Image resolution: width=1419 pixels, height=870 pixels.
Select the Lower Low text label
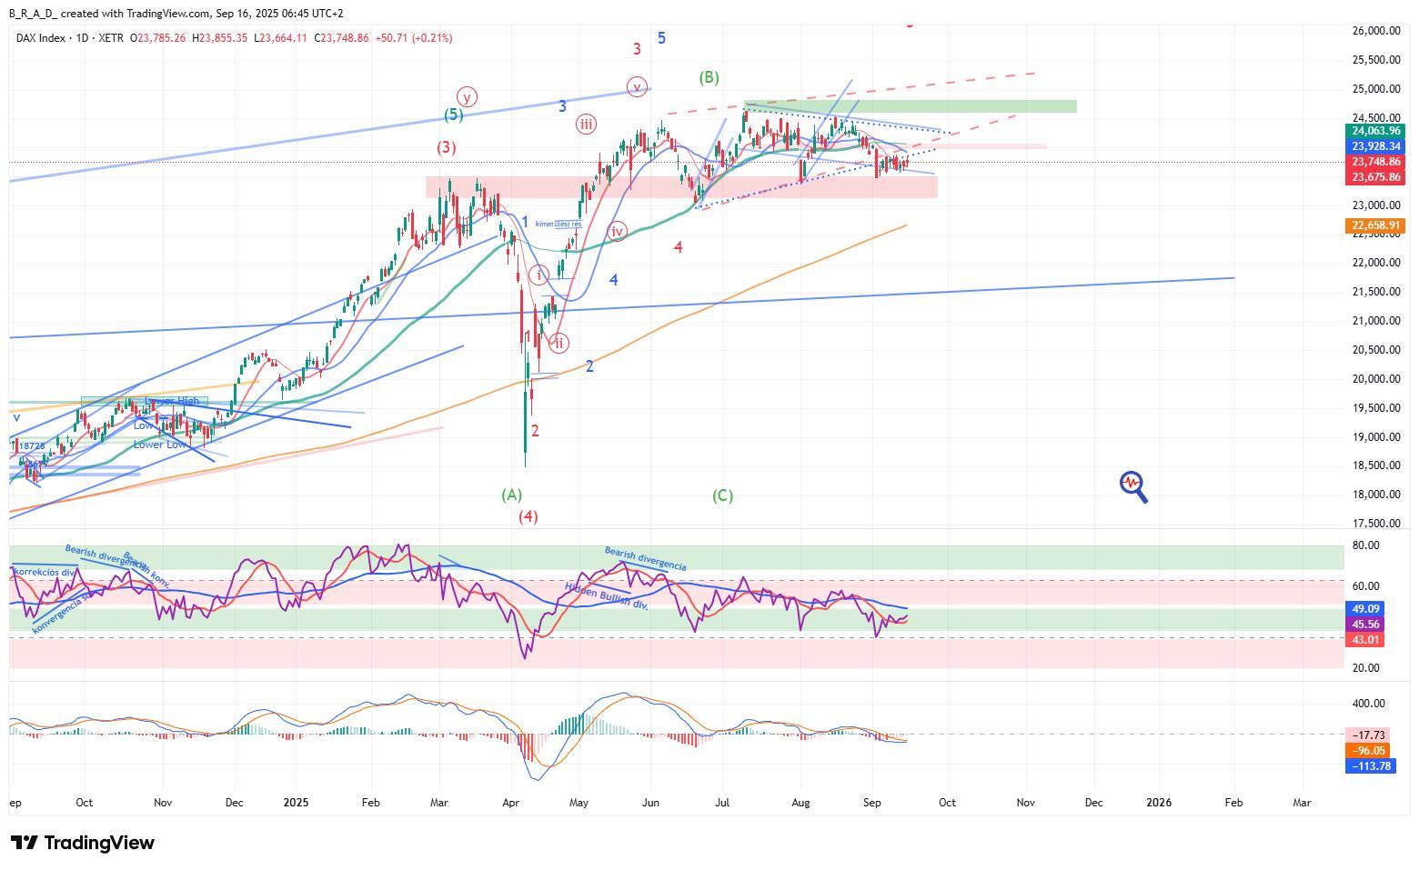(x=159, y=445)
